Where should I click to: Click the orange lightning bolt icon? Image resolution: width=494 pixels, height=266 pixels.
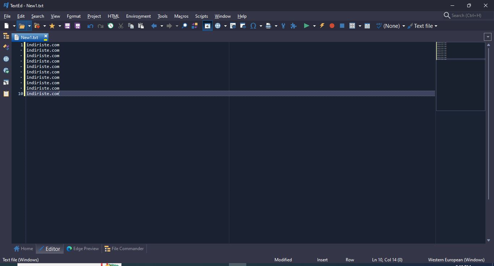[x=322, y=26]
